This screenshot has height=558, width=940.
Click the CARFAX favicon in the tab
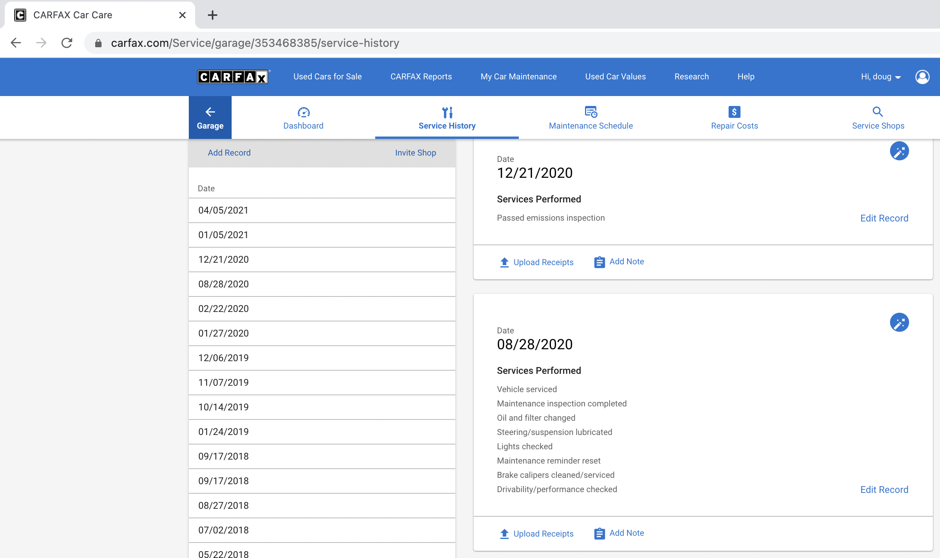coord(20,15)
